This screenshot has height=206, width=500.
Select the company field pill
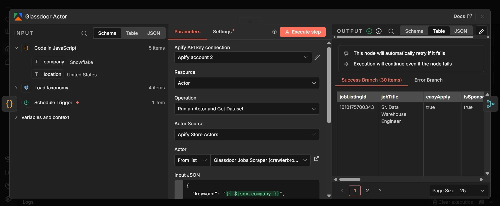click(x=49, y=62)
